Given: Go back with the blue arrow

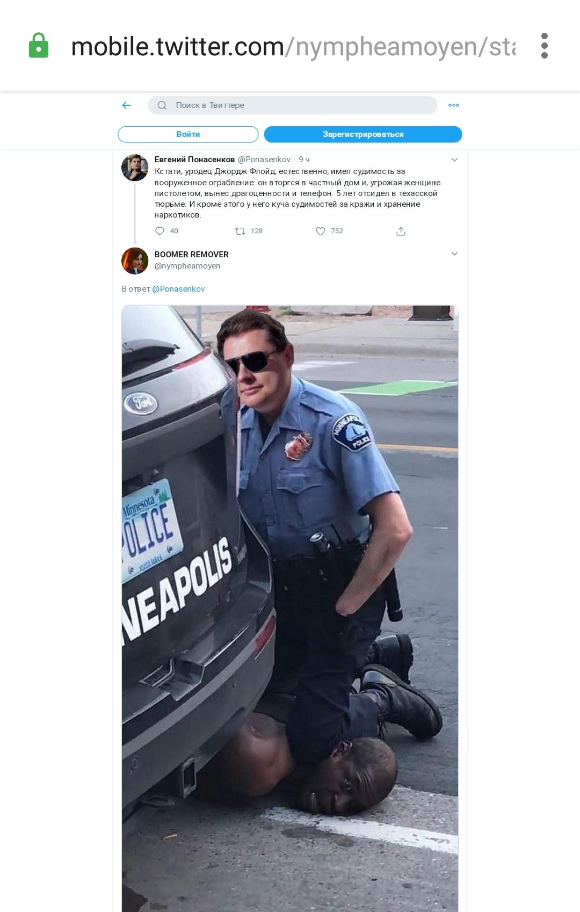Looking at the screenshot, I should coord(127,105).
